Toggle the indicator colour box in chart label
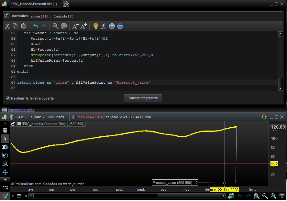The image size is (287, 201). pos(19,124)
